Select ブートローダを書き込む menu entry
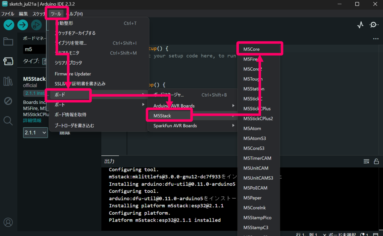383x236 pixels. coord(98,125)
